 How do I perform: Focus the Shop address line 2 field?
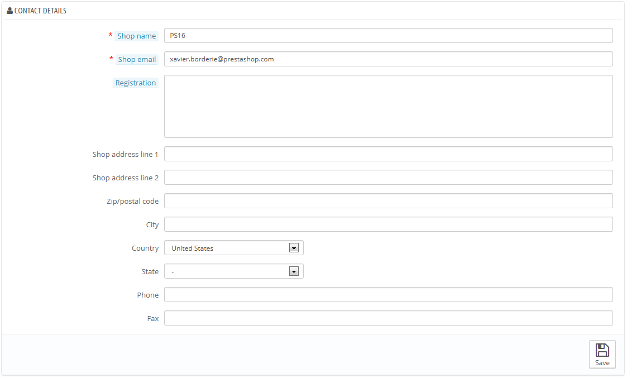(x=388, y=178)
